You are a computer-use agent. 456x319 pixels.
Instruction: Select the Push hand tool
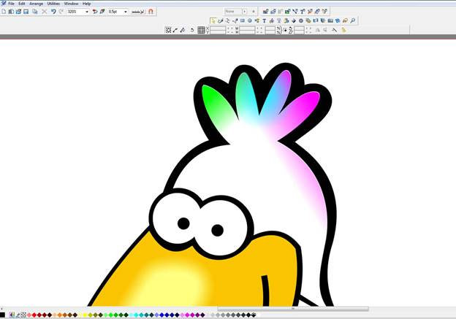[x=345, y=20]
